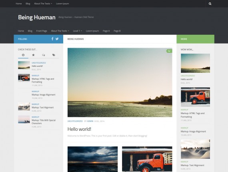Image resolution: width=228 pixels, height=172 pixels.
Task: Open skate park thumbnail in right sidebar
Action: tap(195, 149)
